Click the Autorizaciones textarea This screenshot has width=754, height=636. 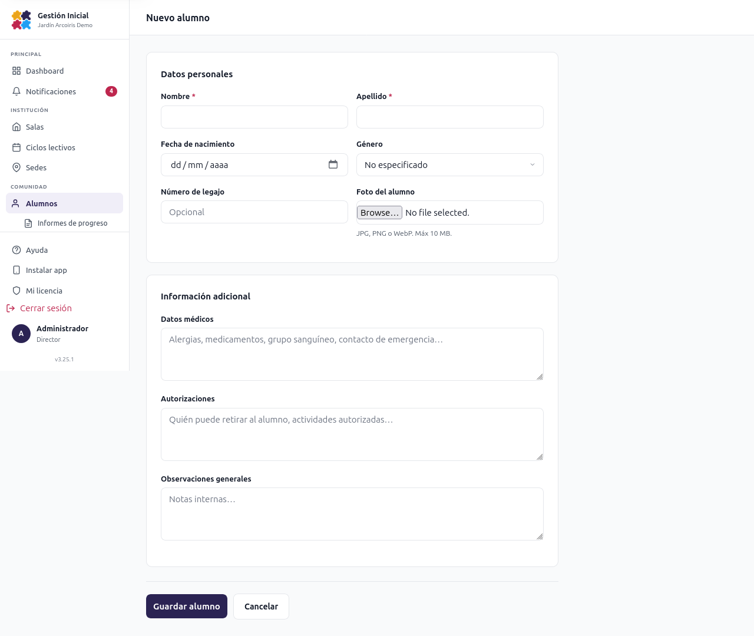352,434
